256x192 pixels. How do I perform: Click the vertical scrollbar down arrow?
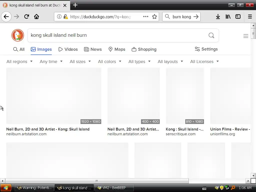[253, 176]
